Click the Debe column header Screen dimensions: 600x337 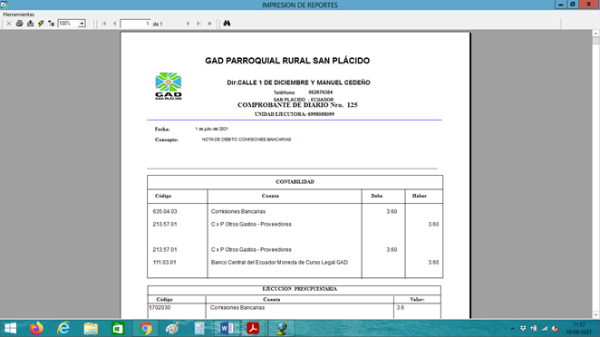pyautogui.click(x=376, y=196)
